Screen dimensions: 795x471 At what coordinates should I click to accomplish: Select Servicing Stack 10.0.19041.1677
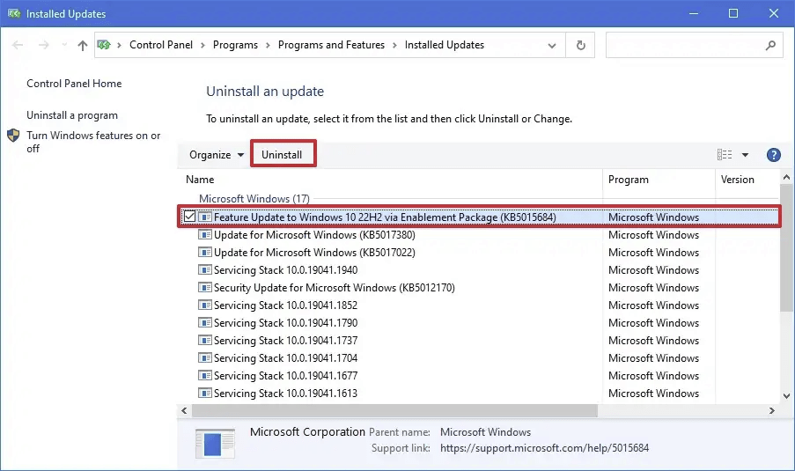tap(285, 376)
